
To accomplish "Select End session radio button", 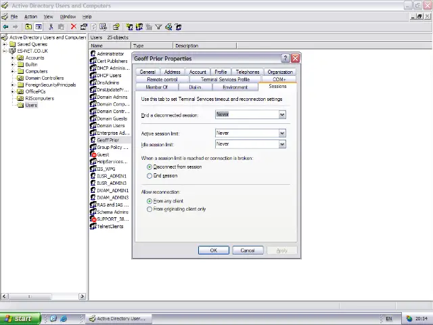I will tap(150, 176).
